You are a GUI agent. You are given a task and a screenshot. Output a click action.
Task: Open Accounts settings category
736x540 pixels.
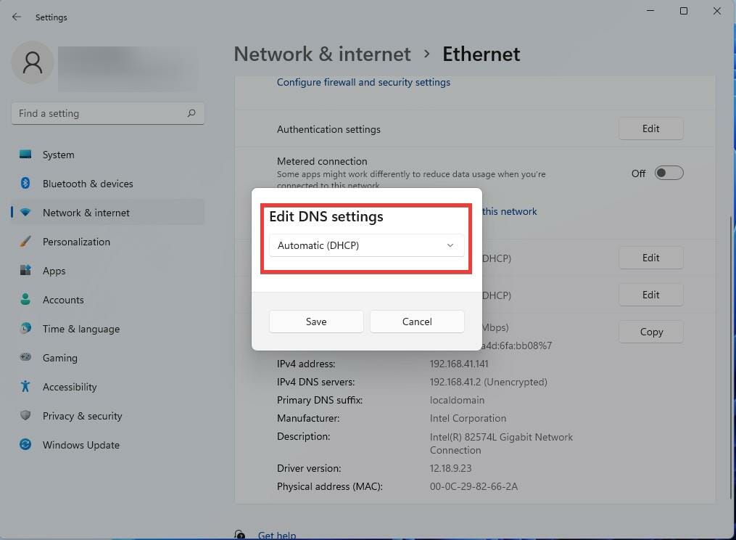pos(108,300)
